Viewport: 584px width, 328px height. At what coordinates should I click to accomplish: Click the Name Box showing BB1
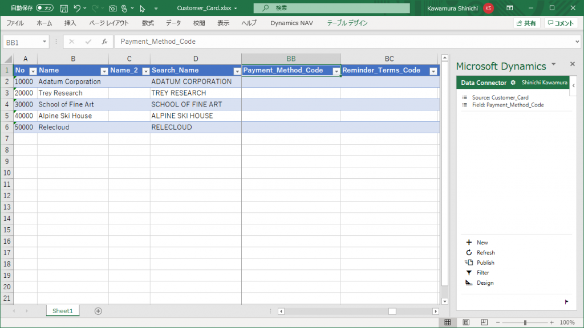(x=21, y=42)
